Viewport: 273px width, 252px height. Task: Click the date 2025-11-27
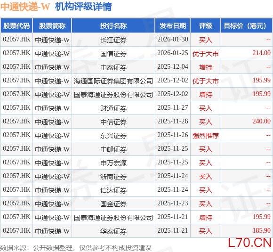[x=173, y=108]
